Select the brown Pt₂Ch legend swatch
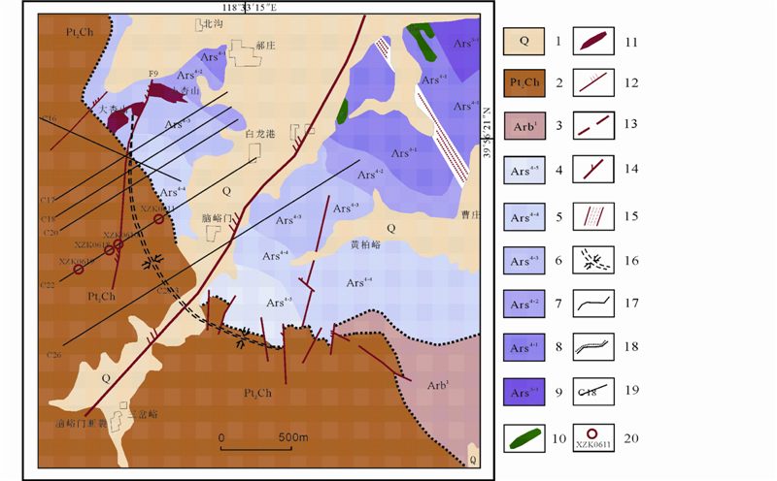Viewport: 777px width, 481px height. 525,85
